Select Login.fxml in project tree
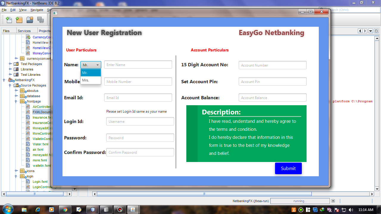The width and height of the screenshot is (381, 214). tap(40, 182)
